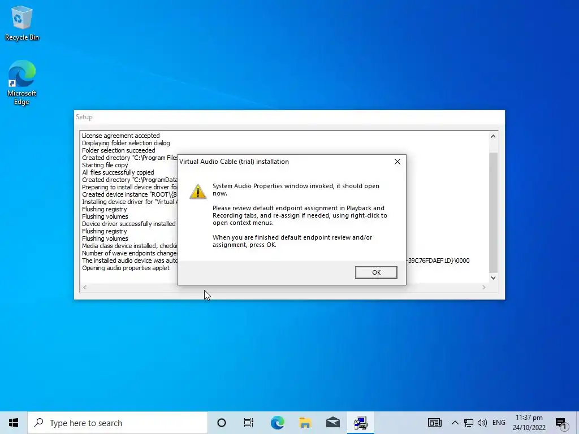Click the 'Device driver successfully installed' log line
This screenshot has height=434, width=579.
tap(128, 224)
